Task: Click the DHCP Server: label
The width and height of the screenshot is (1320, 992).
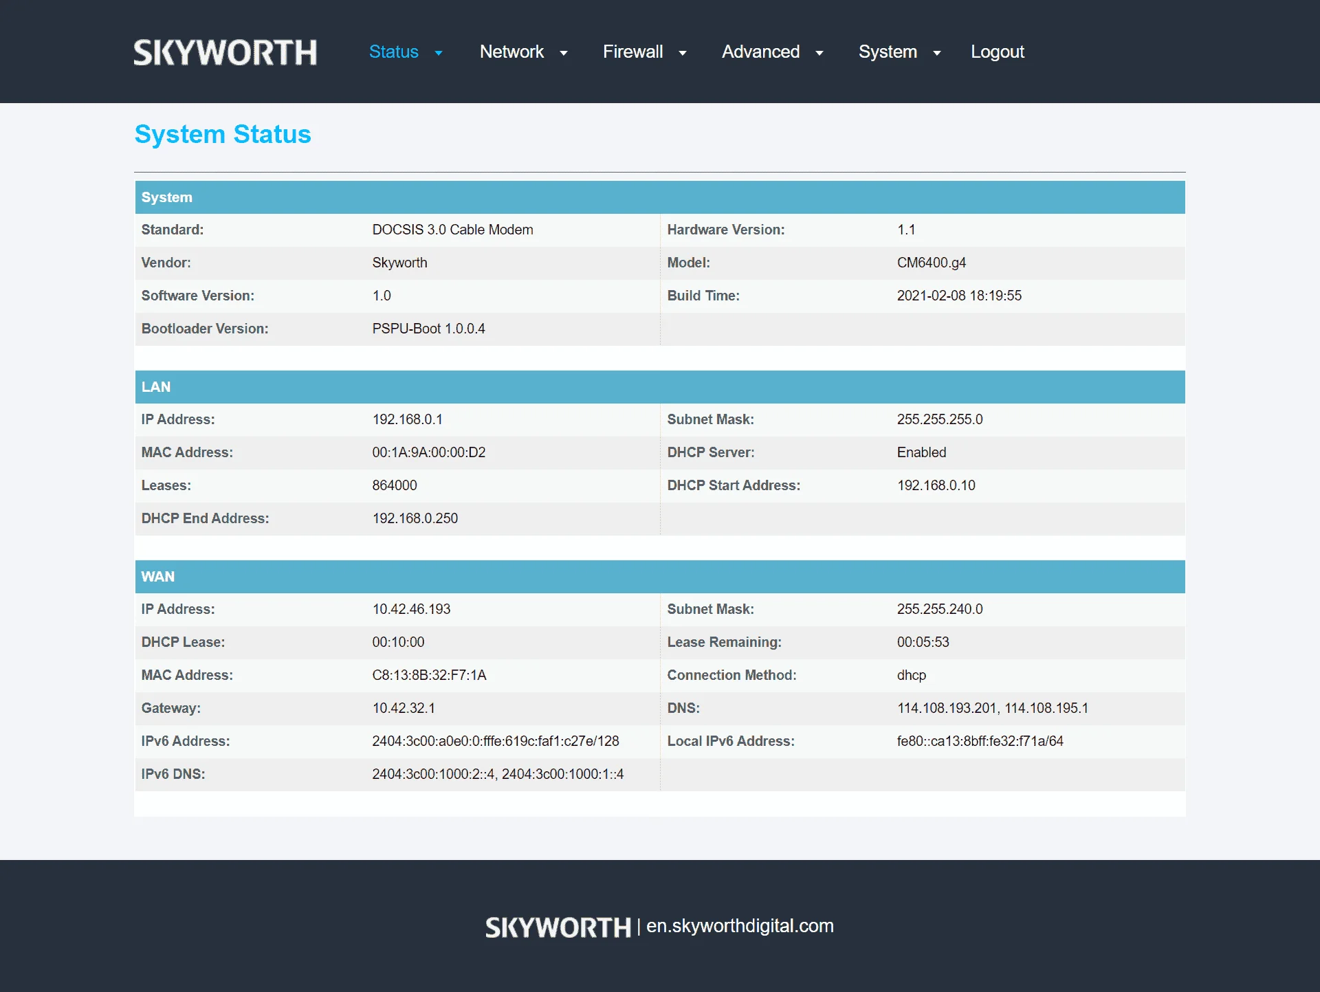Action: pos(711,452)
